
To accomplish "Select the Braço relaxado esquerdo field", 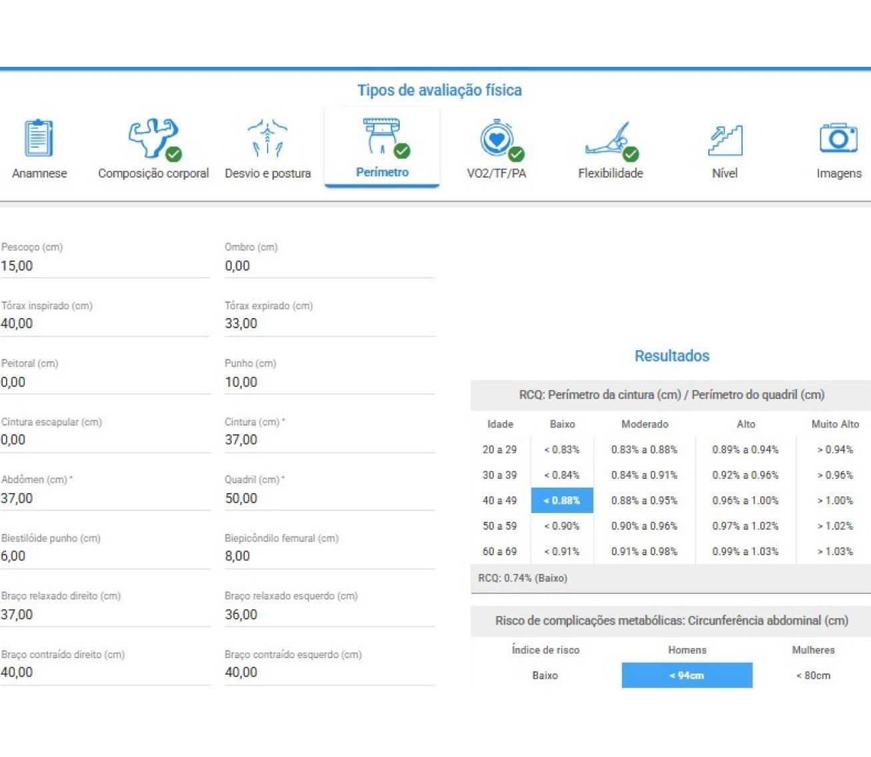I will pos(329,615).
